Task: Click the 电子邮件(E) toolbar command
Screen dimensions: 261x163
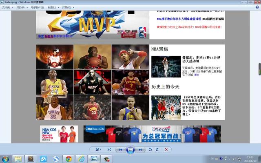Action: coord(37,7)
